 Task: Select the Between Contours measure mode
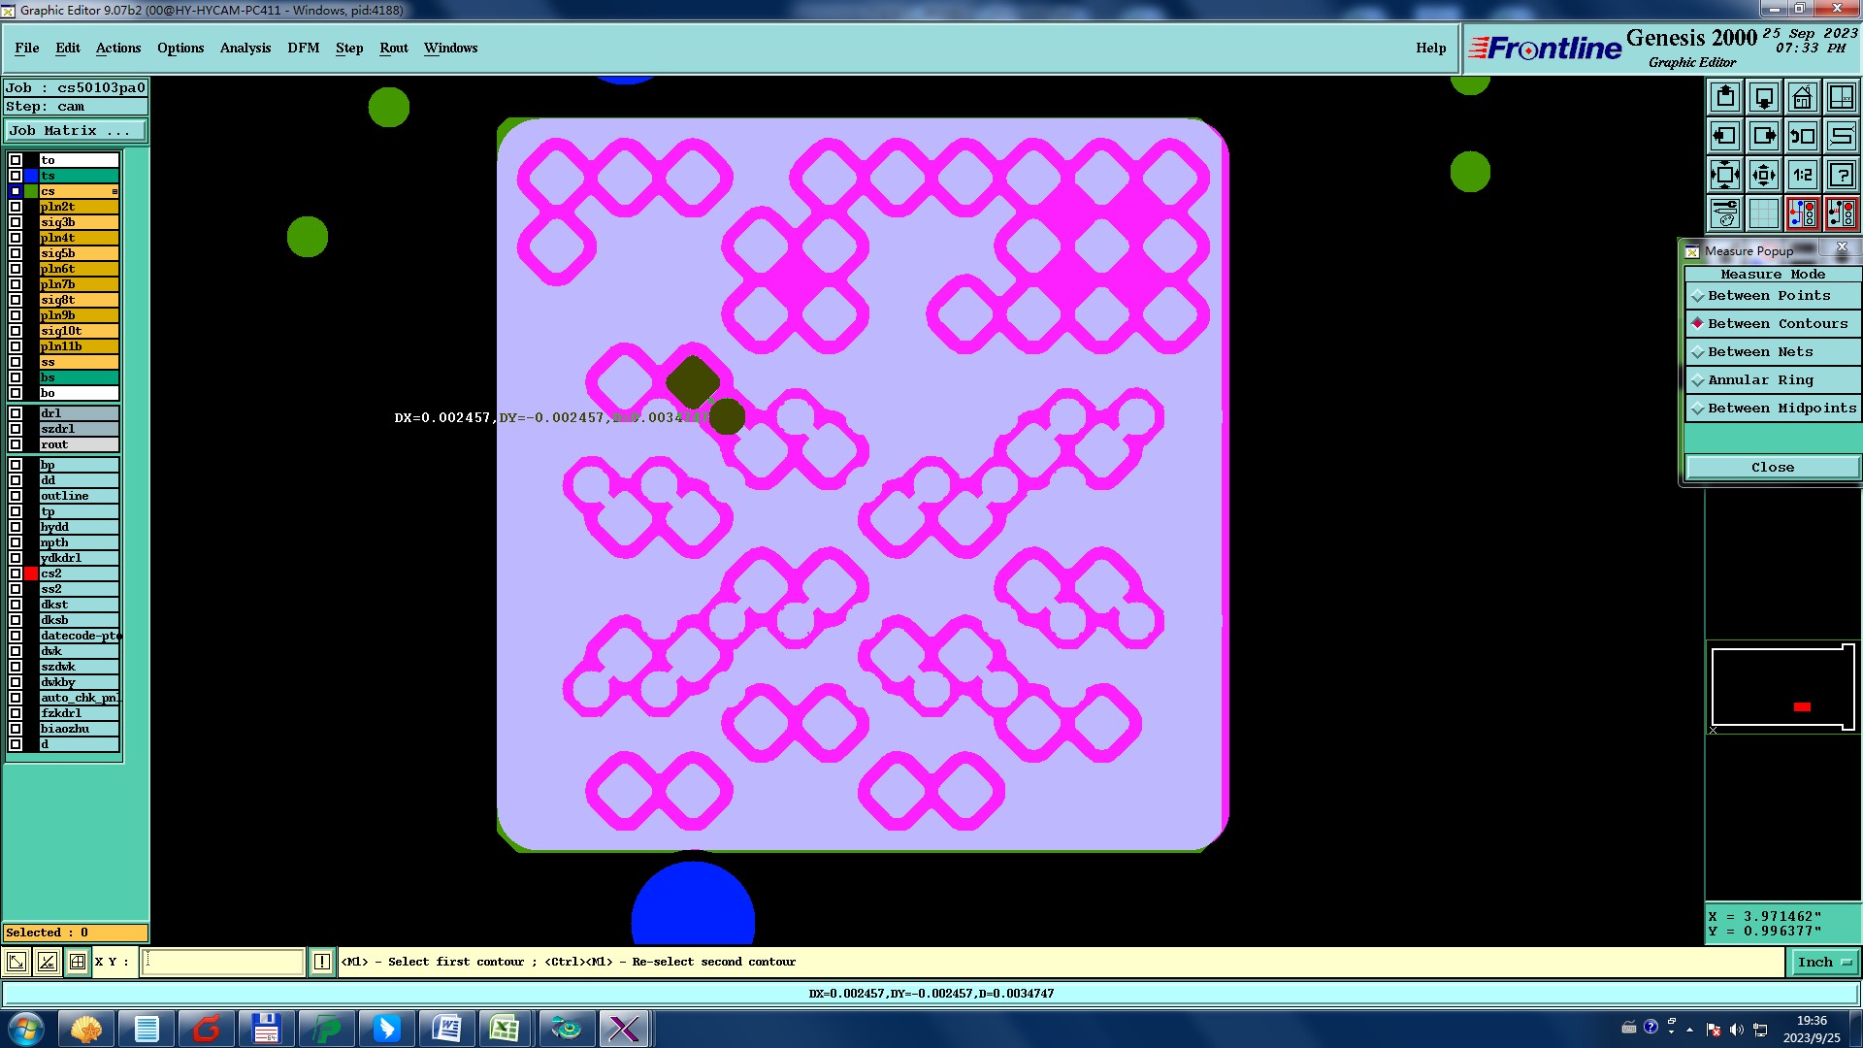(x=1773, y=324)
